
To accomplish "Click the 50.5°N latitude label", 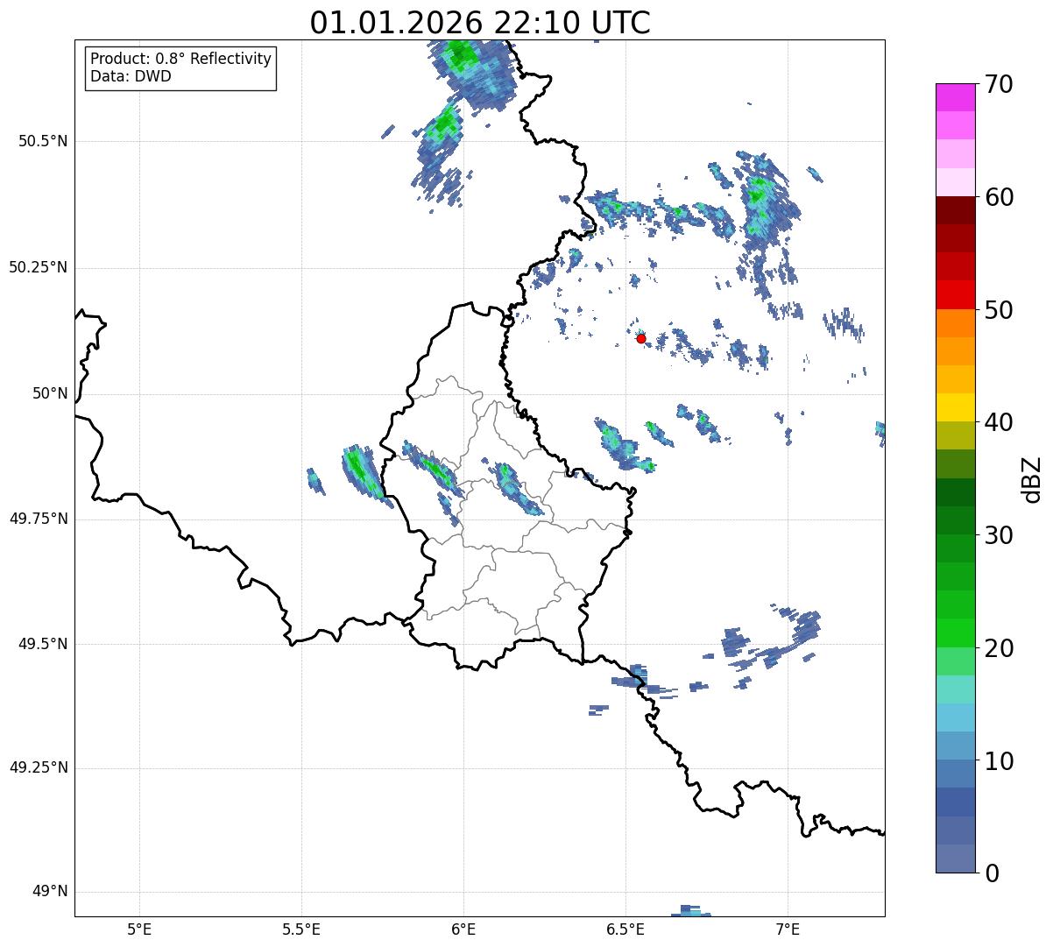I will coord(43,141).
